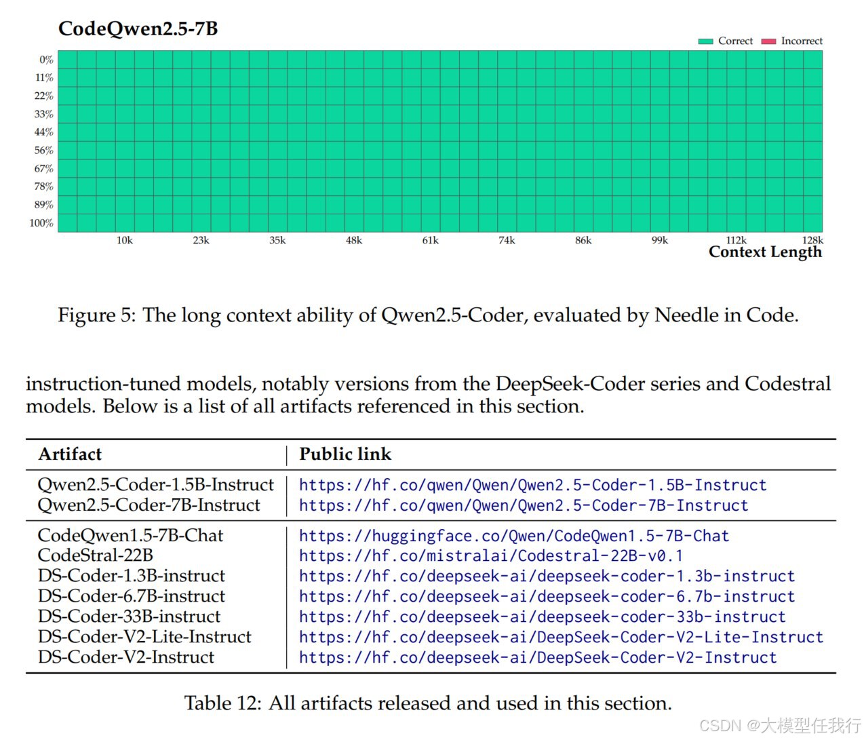Image resolution: width=864 pixels, height=740 pixels.
Task: Click the 33% y-axis label
Action: (x=44, y=114)
